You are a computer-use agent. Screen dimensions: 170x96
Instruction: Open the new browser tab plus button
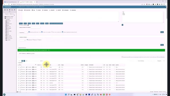tap(37, 2)
